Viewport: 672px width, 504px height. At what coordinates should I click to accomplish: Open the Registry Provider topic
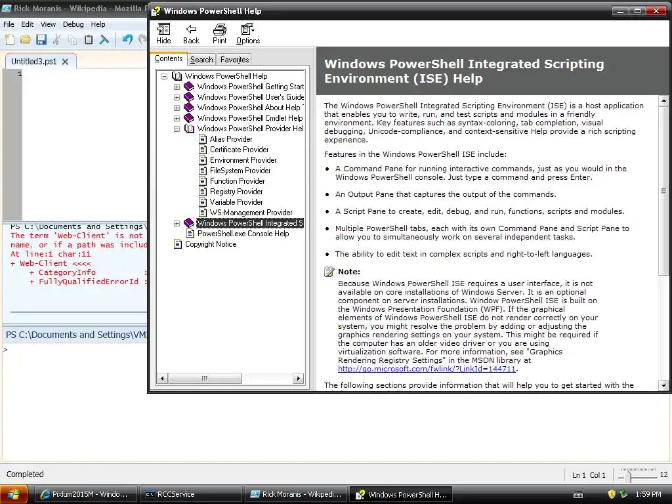click(236, 192)
